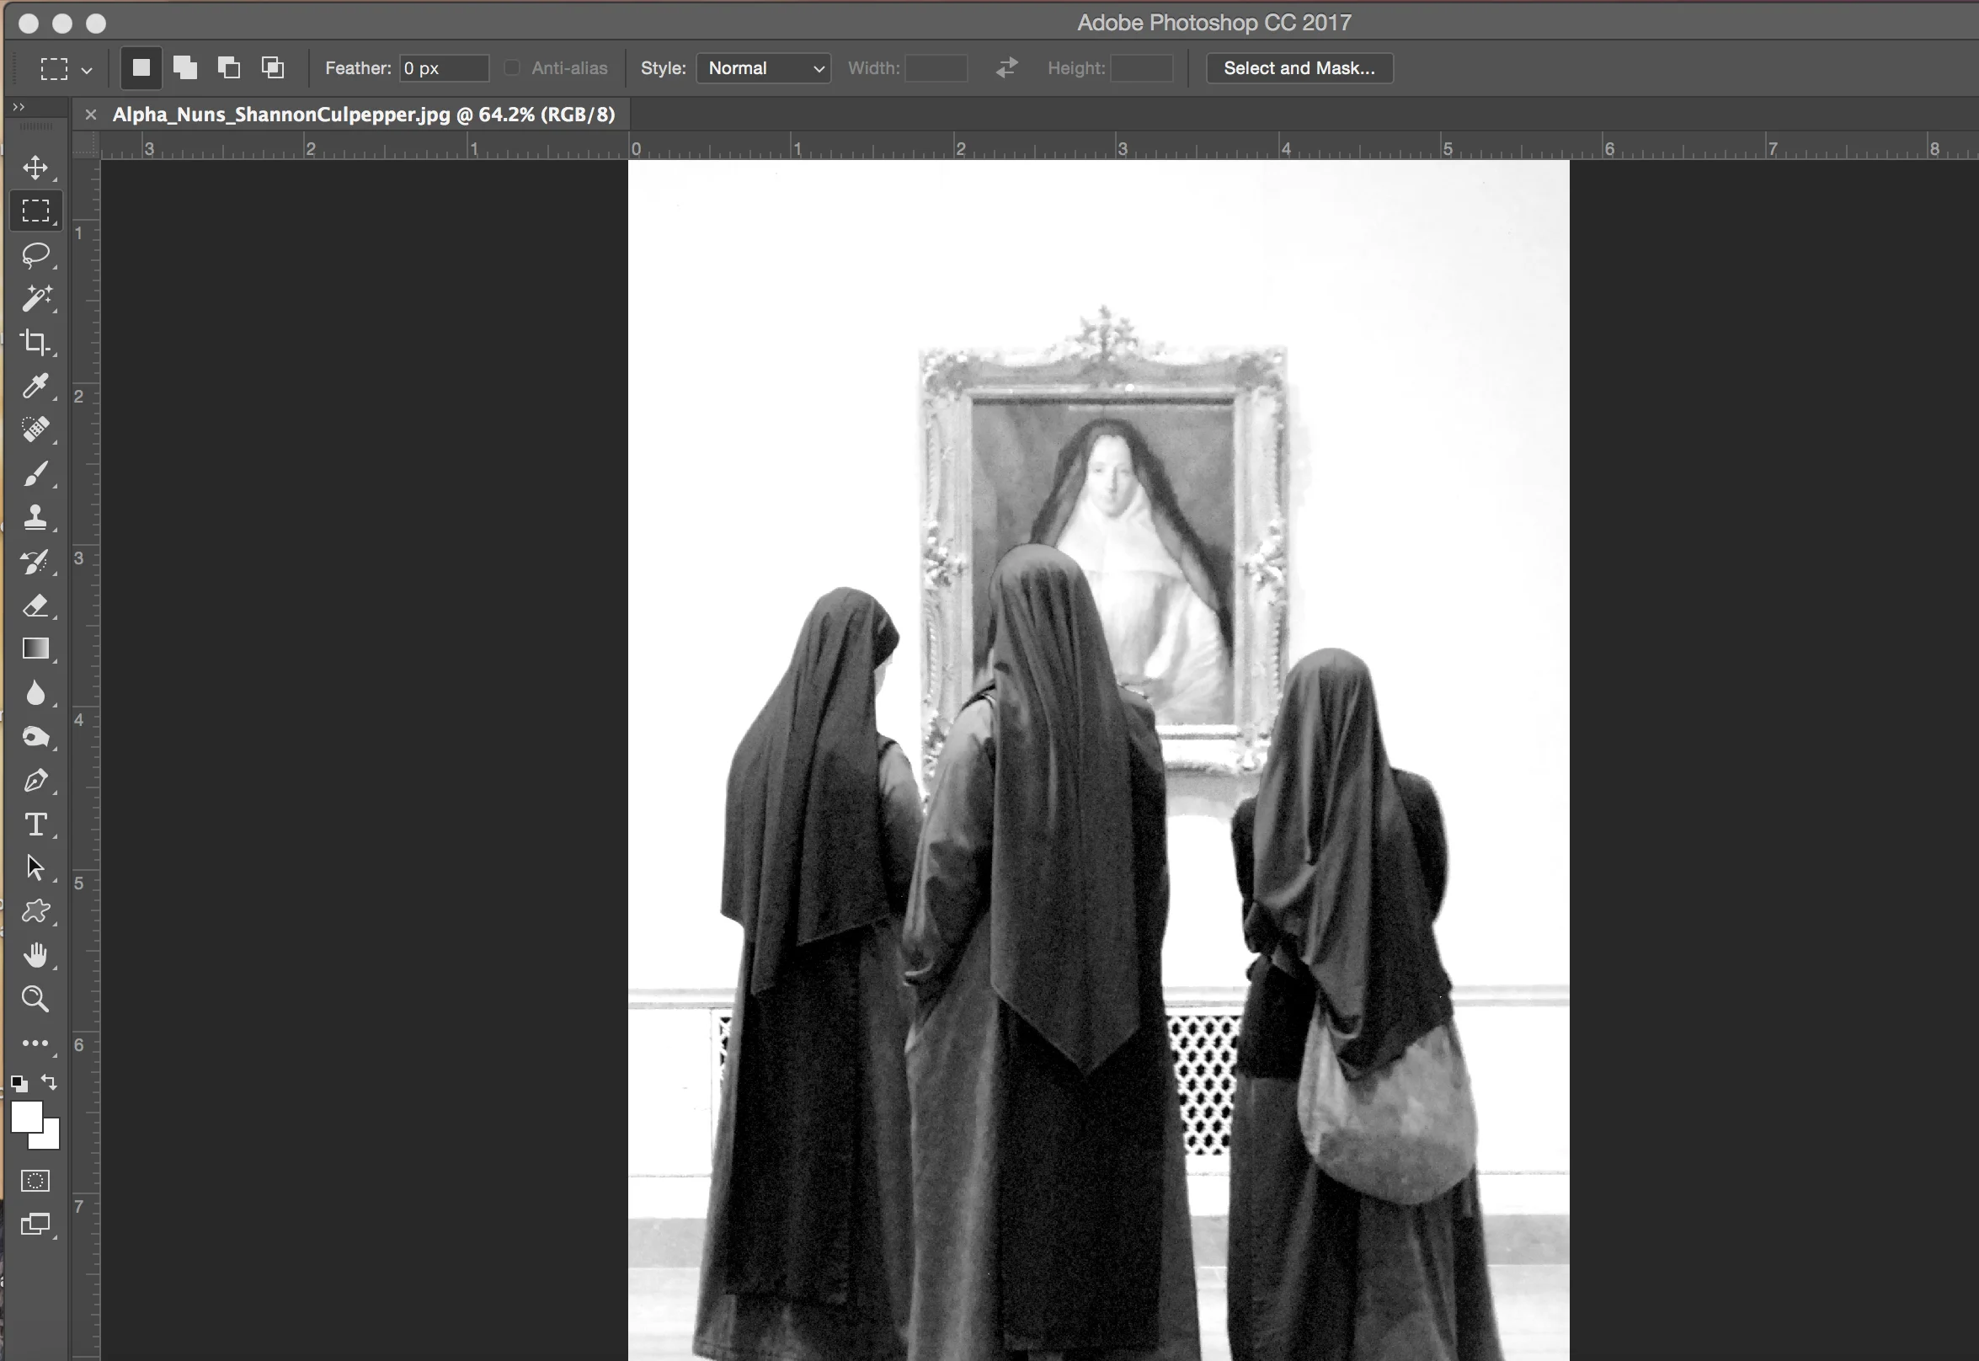Select the Spot Healing Brush tool

point(36,429)
